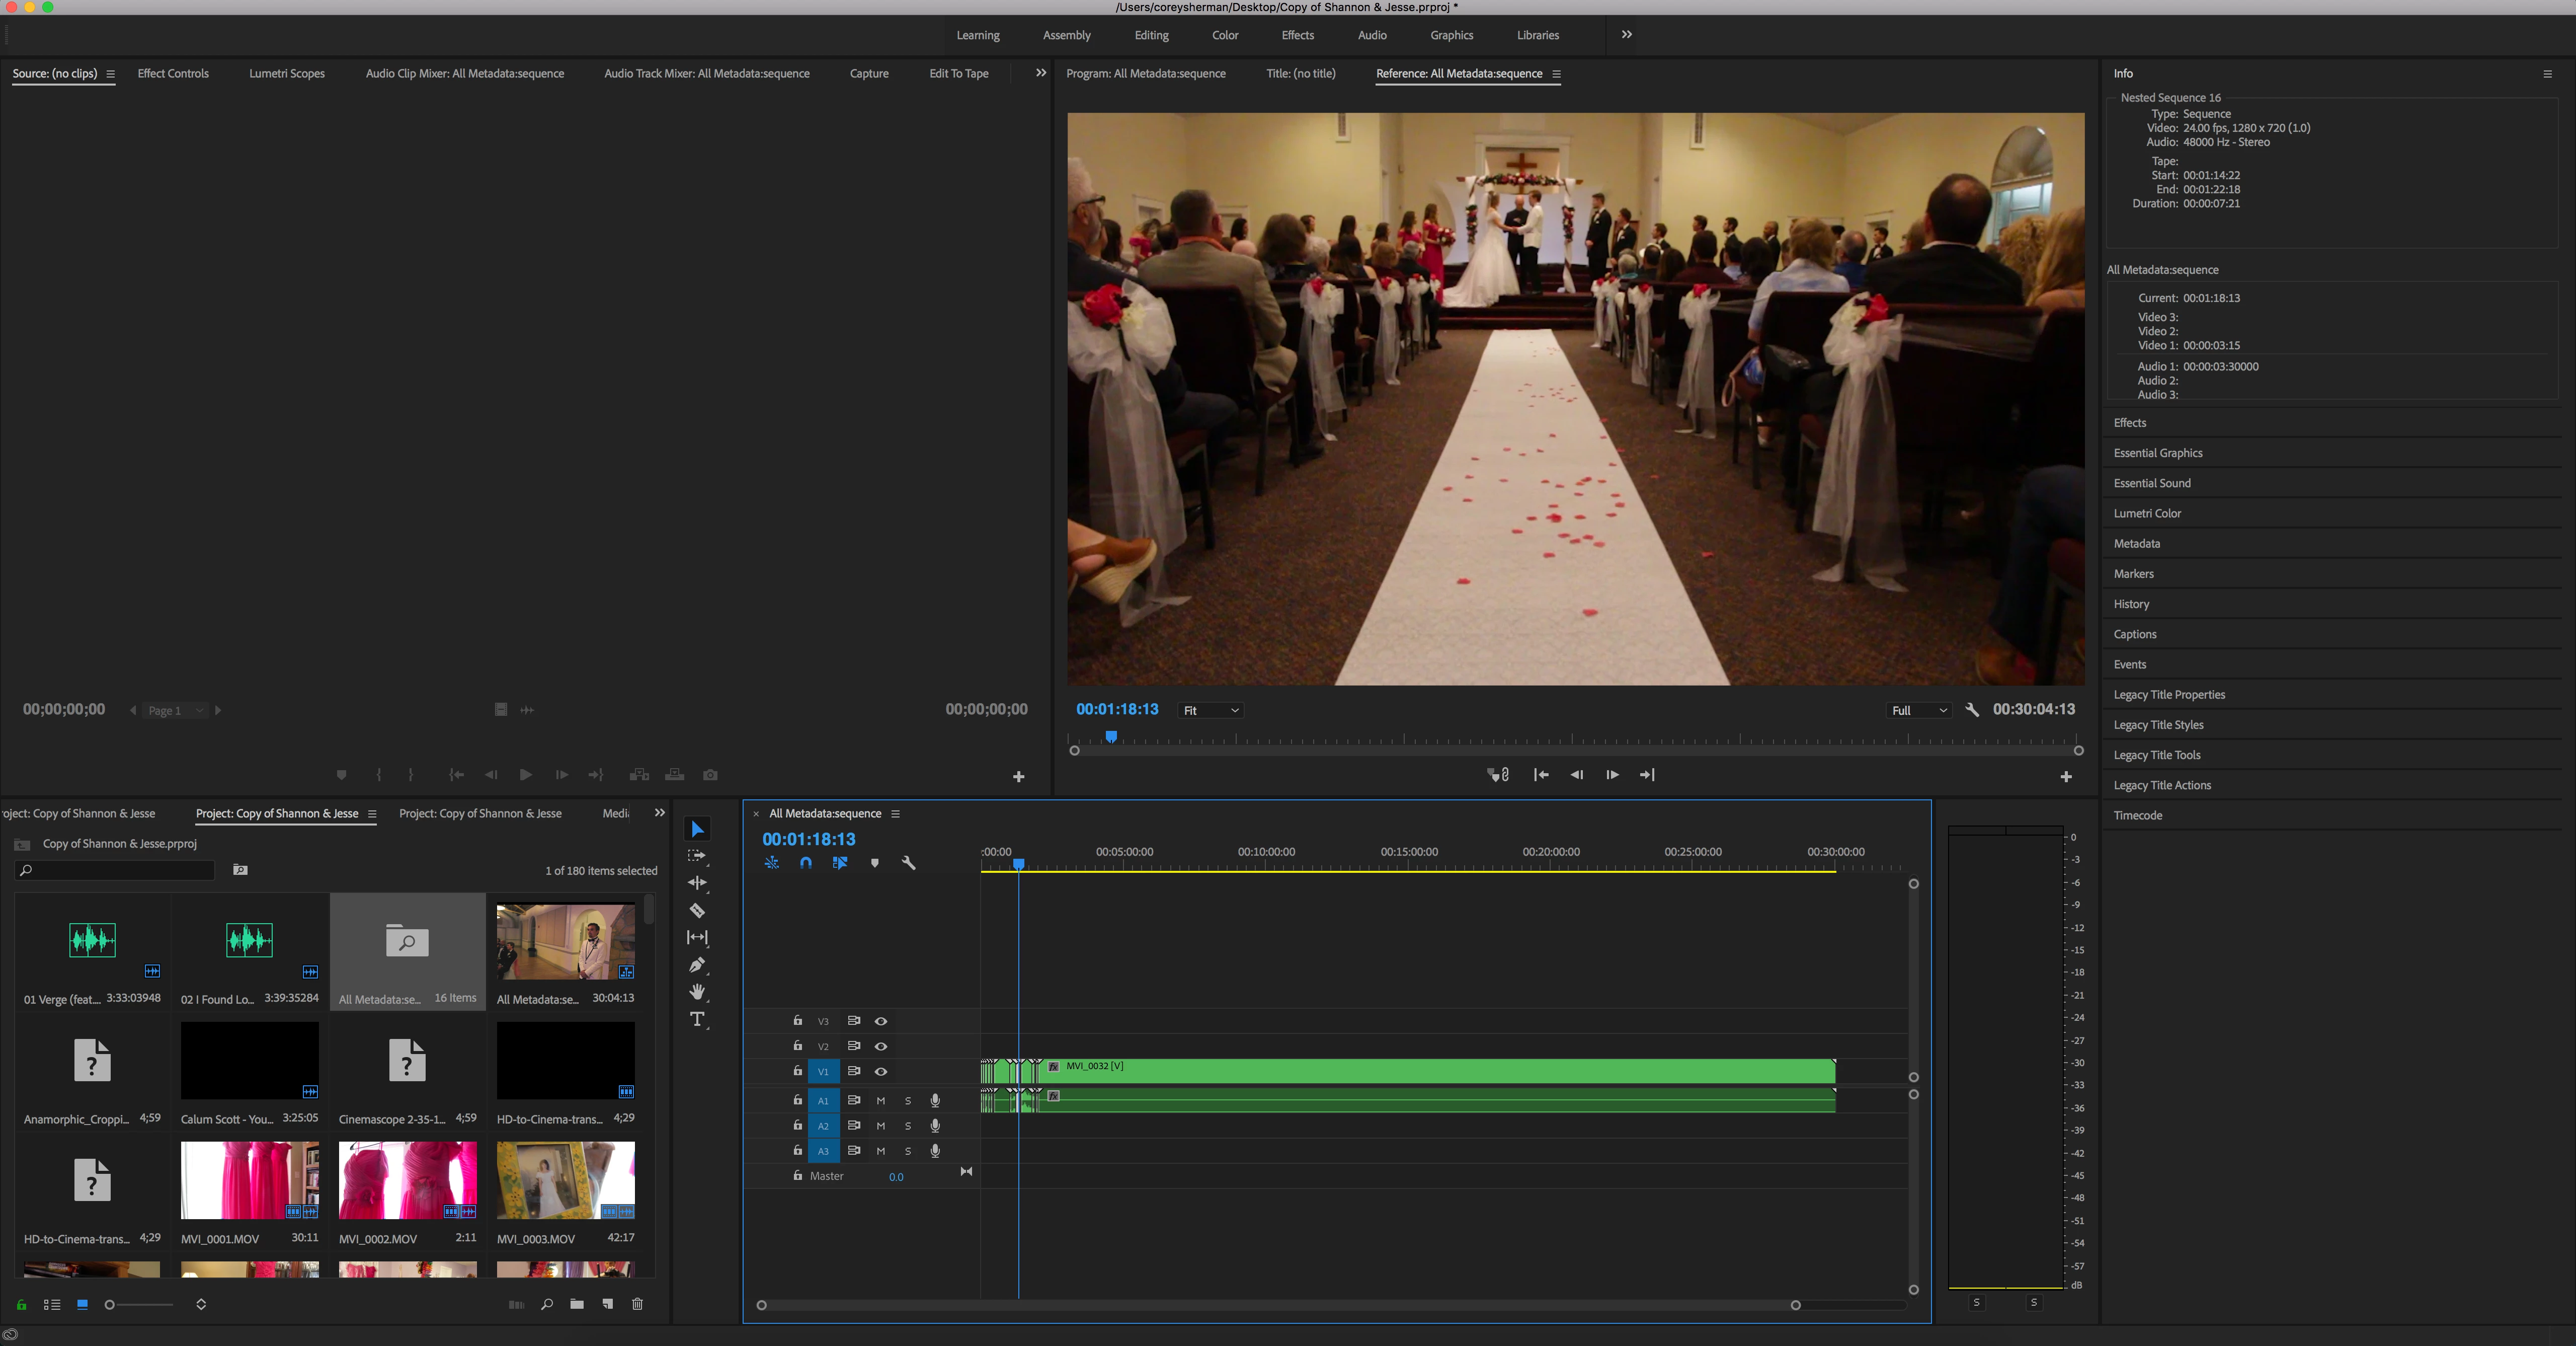Image resolution: width=2576 pixels, height=1346 pixels.
Task: Click Add Marker icon in timeline
Action: point(874,863)
